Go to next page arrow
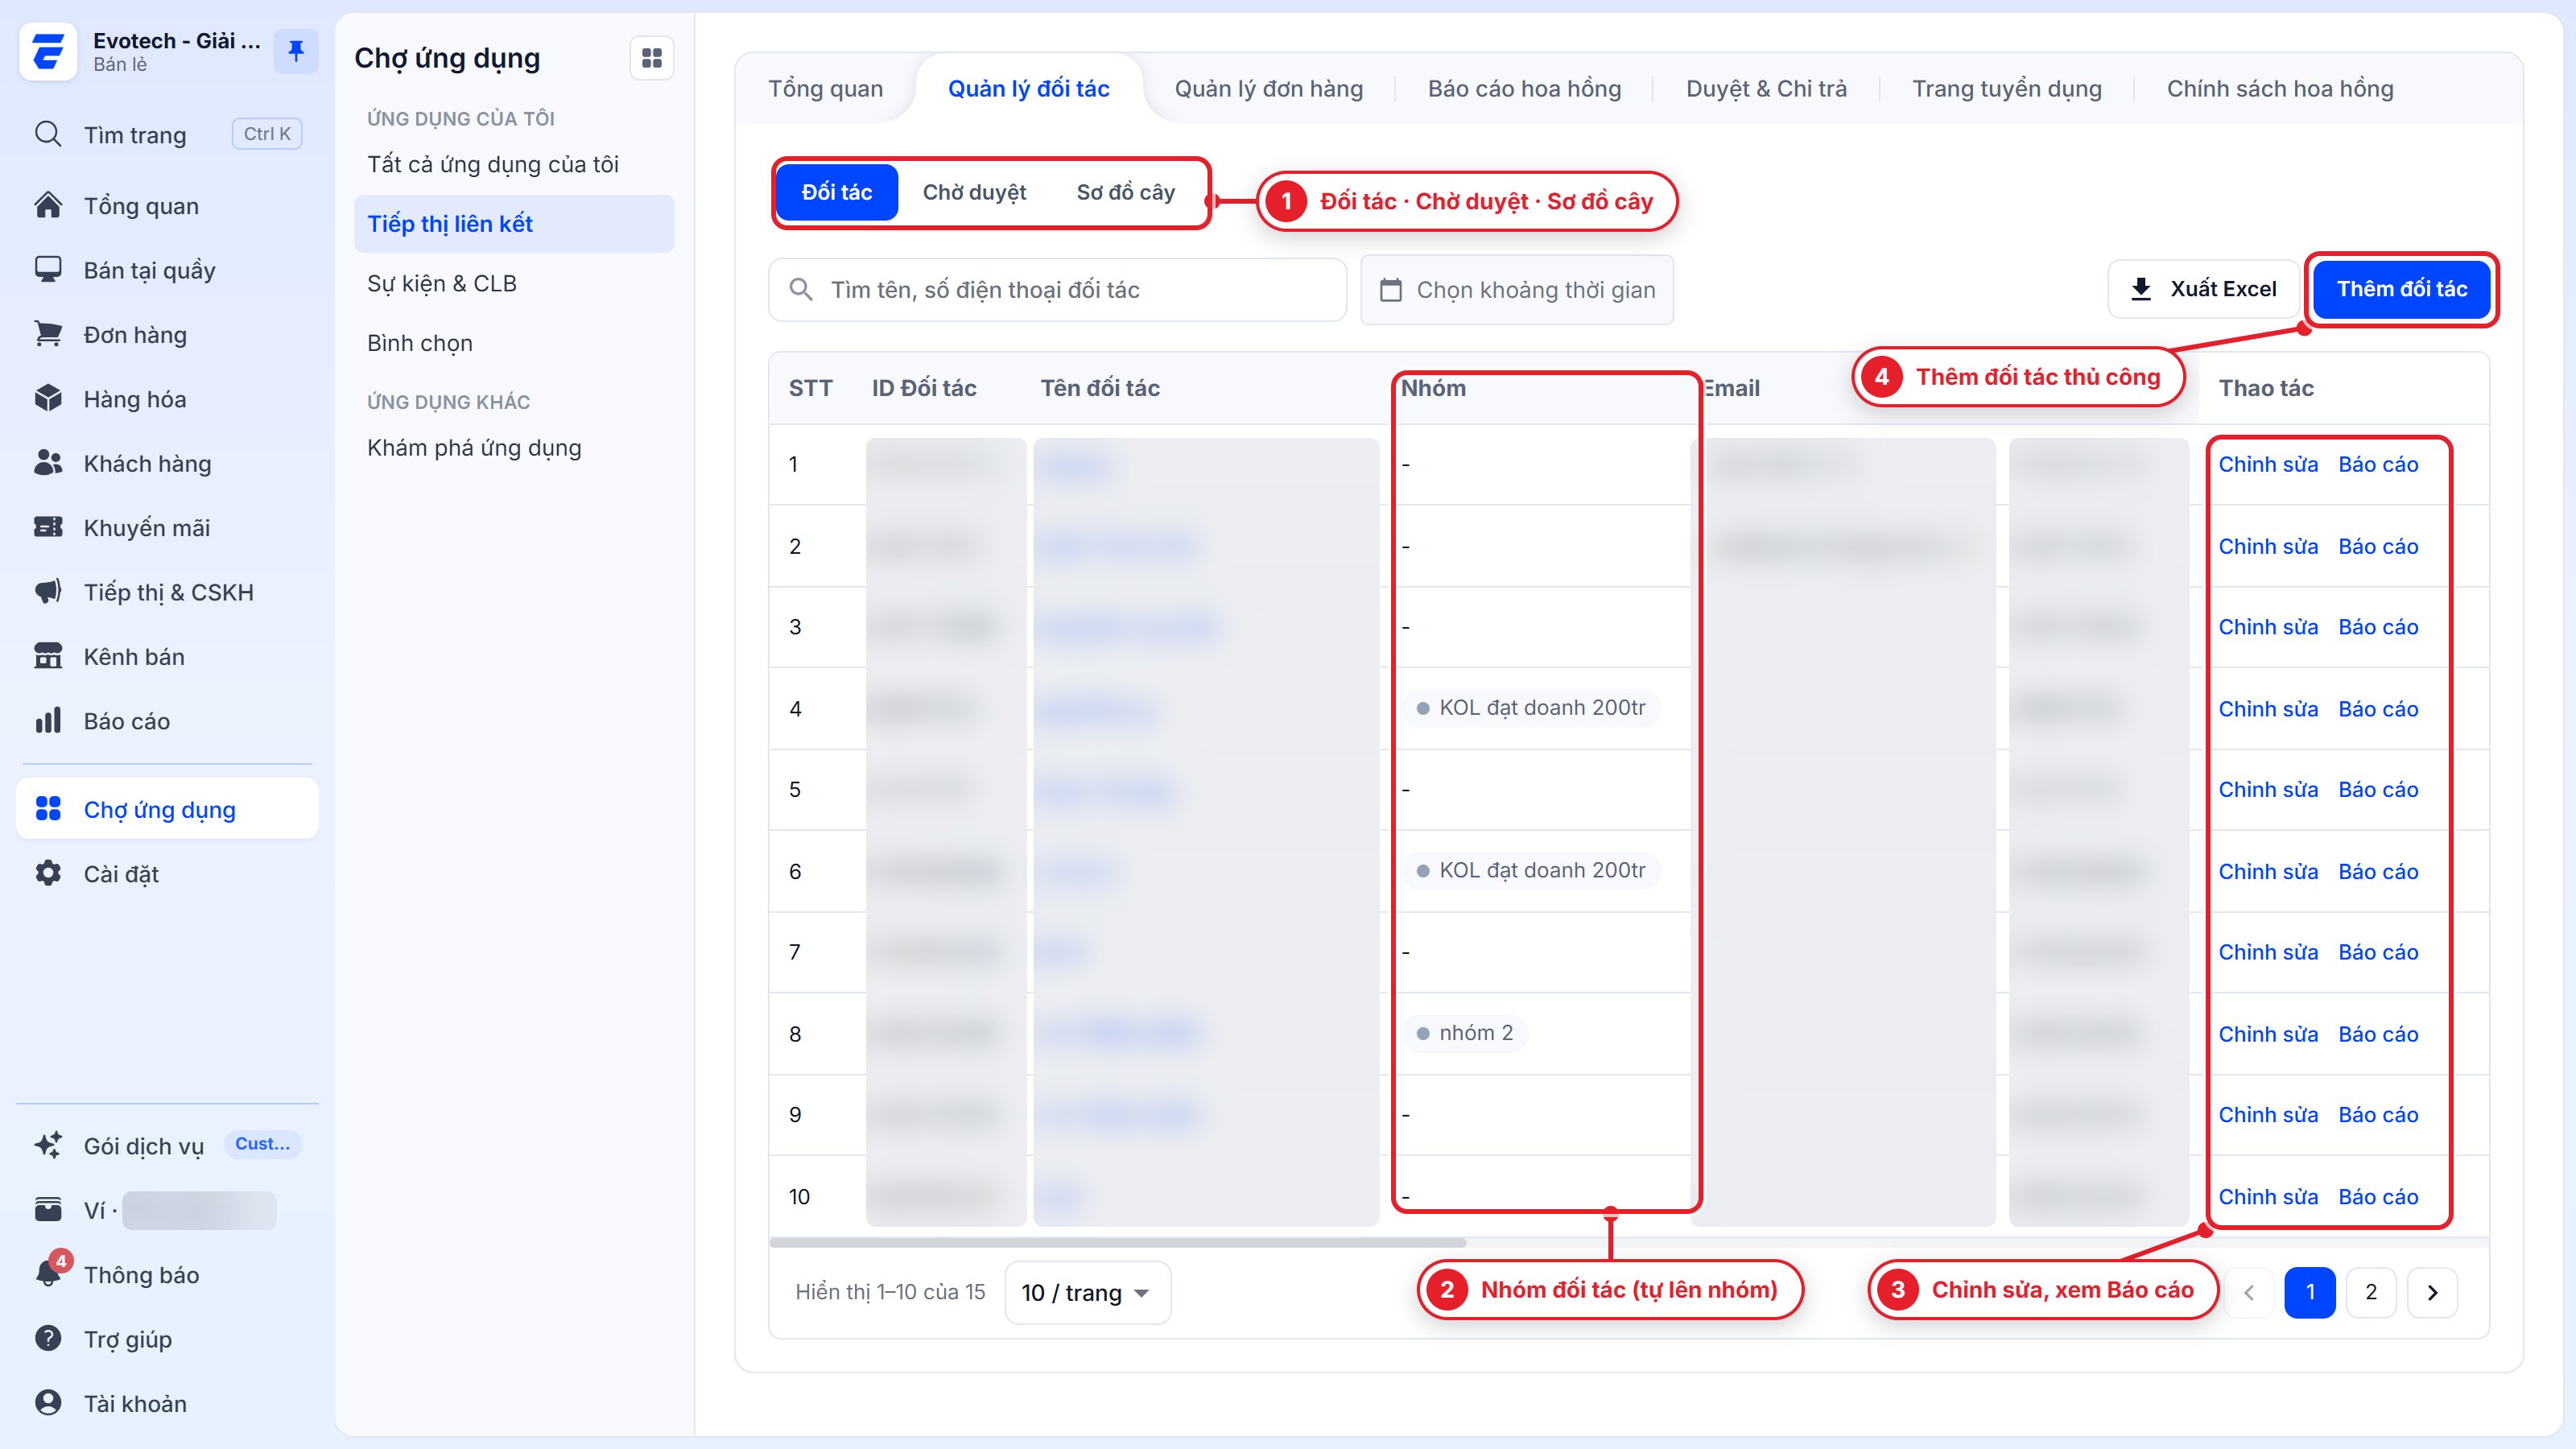 click(2432, 1292)
